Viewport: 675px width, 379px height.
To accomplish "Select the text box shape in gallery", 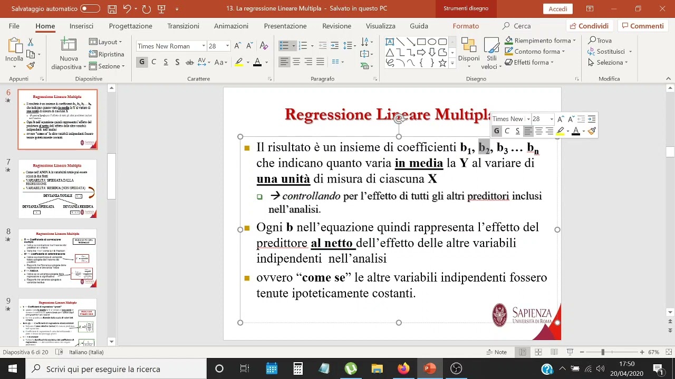I will (x=390, y=42).
